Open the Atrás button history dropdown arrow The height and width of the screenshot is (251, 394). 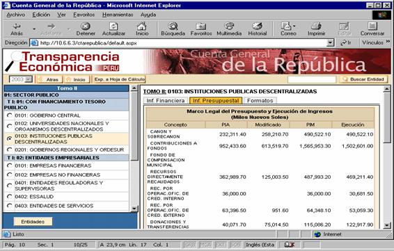(x=34, y=29)
